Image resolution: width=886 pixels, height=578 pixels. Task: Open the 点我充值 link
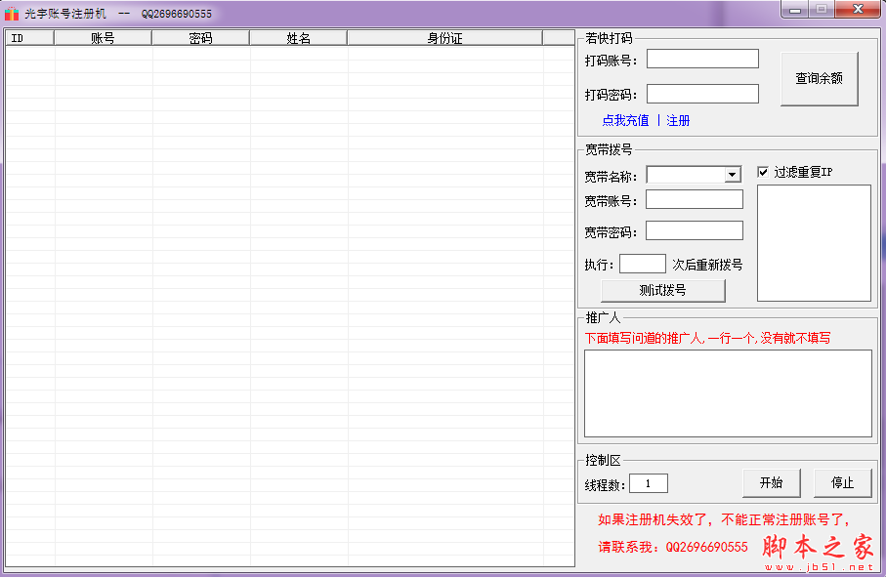625,121
